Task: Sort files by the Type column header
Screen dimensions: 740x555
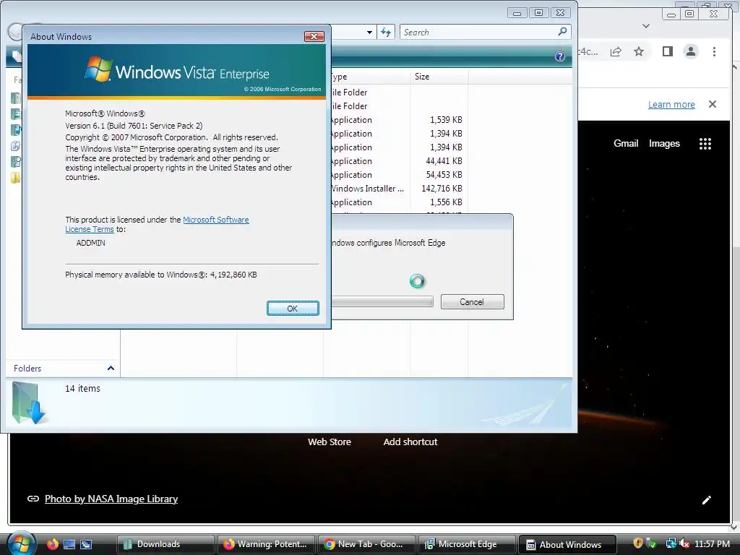Action: (x=371, y=77)
